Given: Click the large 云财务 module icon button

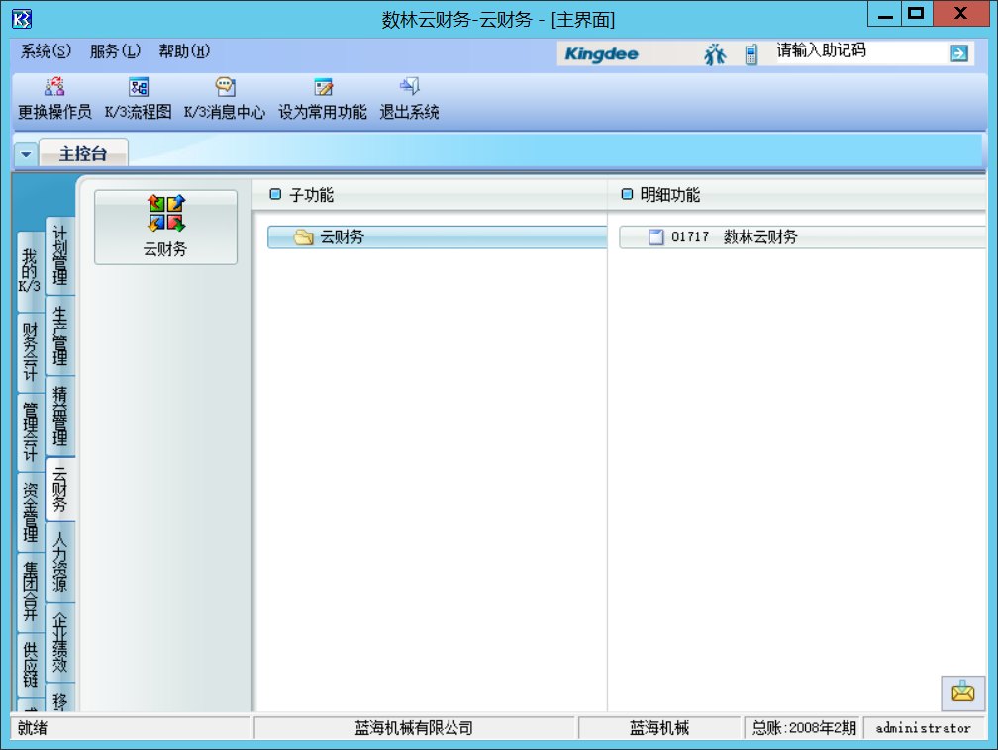Looking at the screenshot, I should (165, 228).
